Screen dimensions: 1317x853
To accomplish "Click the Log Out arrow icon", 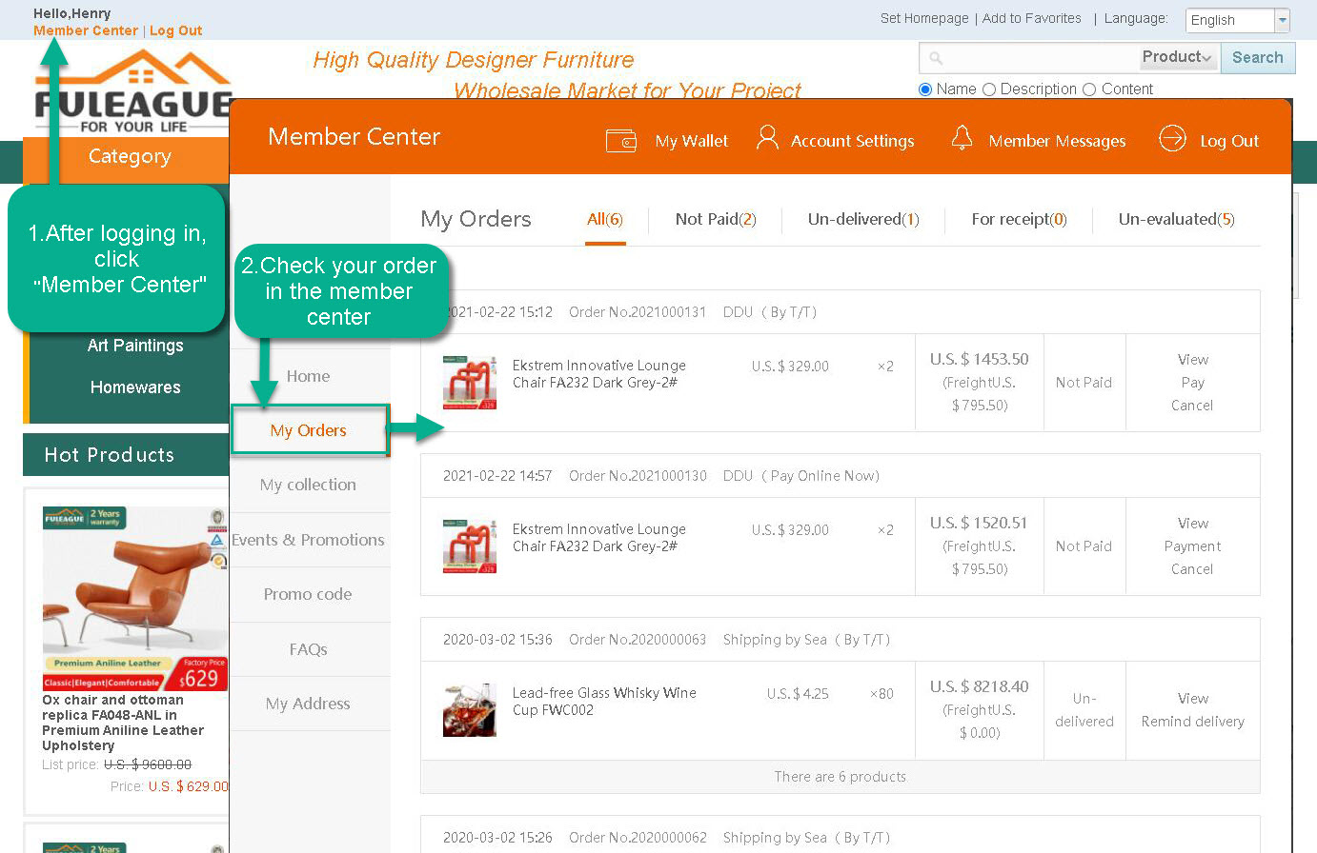I will [1172, 139].
